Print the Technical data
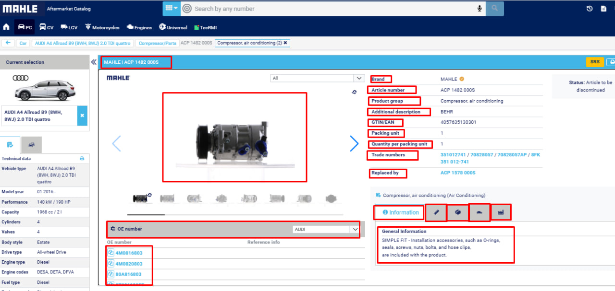The height and width of the screenshot is (291, 615). click(x=82, y=159)
